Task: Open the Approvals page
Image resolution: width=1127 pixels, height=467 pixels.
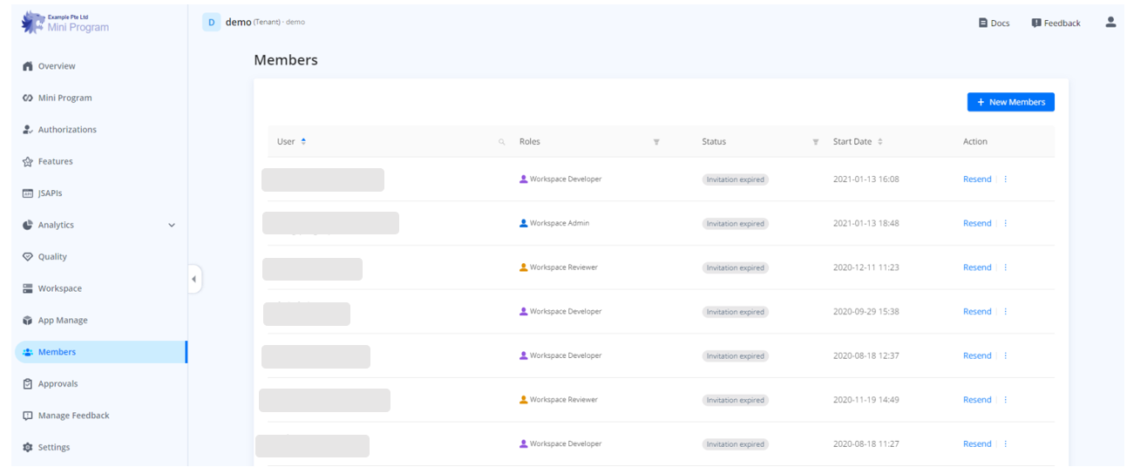Action: pyautogui.click(x=58, y=384)
